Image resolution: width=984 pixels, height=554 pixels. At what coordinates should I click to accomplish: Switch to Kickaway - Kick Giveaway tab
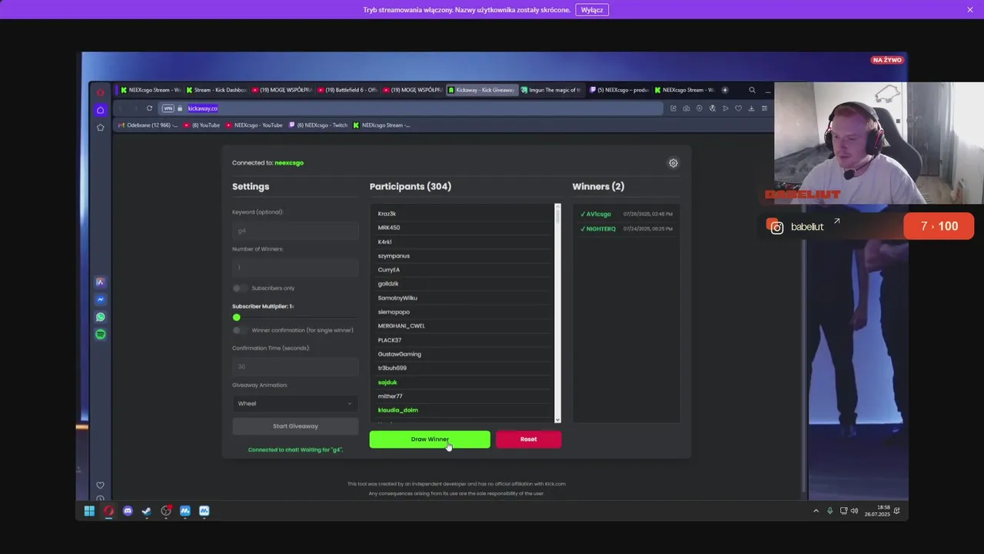481,90
